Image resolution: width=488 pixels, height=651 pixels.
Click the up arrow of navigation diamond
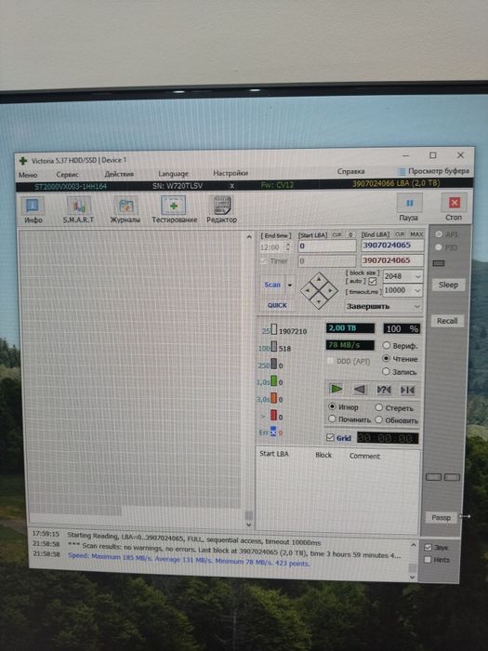319,280
